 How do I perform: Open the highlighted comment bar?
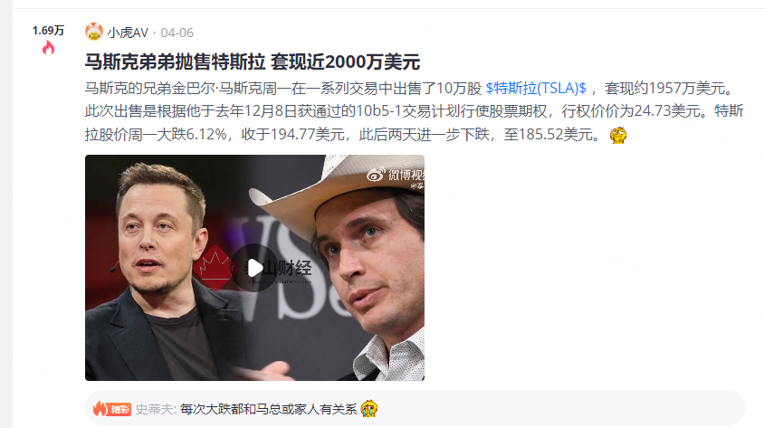[x=415, y=408]
